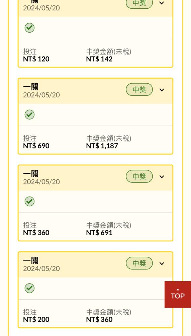The image size is (191, 336).
Task: Click the 中獎 badge on the NT$ 690 bet card
Action: coord(139,90)
